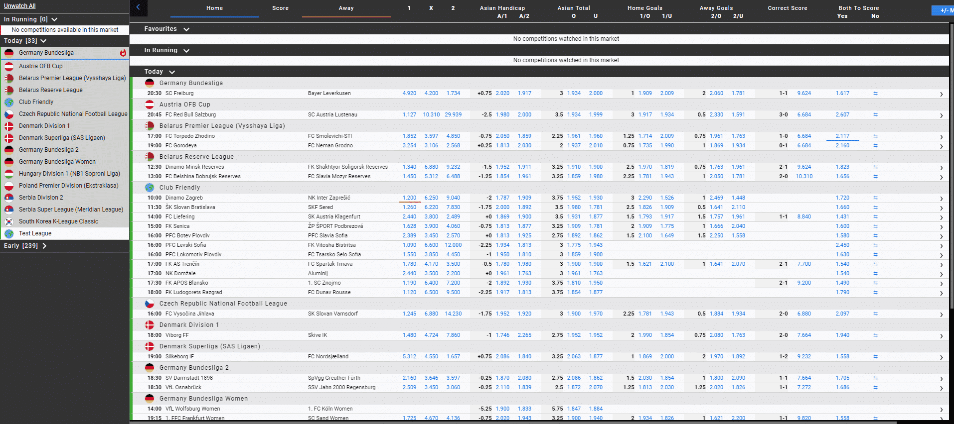Click home odds 4.920 for SC Freiburg
Screen dimensions: 954x424
coord(409,94)
